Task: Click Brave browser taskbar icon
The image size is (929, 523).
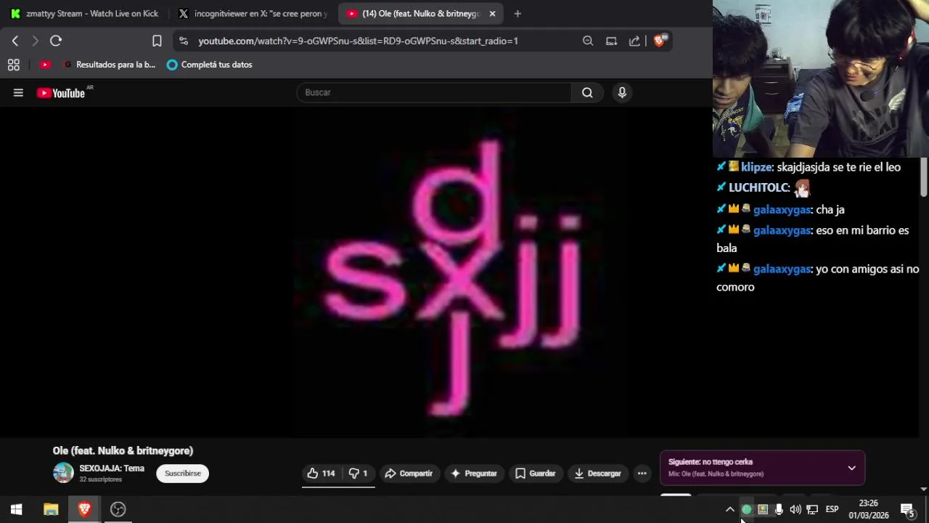Action: tap(84, 509)
